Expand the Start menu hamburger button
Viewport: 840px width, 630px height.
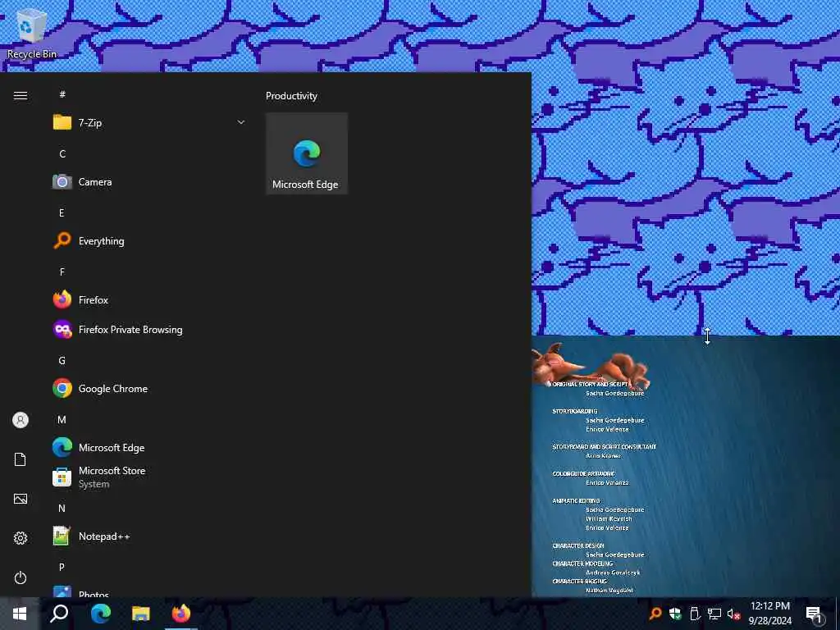tap(21, 95)
